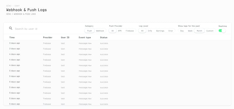Image resolution: width=234 pixels, height=109 pixels.
Task: Switch category to Webhook
Action: [x=100, y=31]
